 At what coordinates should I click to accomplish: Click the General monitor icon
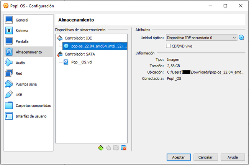point(9,20)
